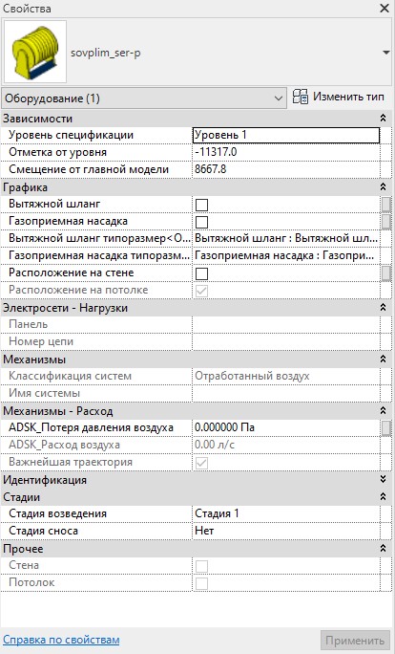Click the associate parameter button for Газоприемная насадка
Screen dimensions: 395x654
[x=386, y=222]
